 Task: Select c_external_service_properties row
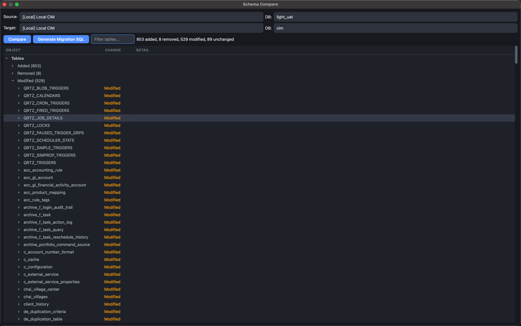coord(259,282)
